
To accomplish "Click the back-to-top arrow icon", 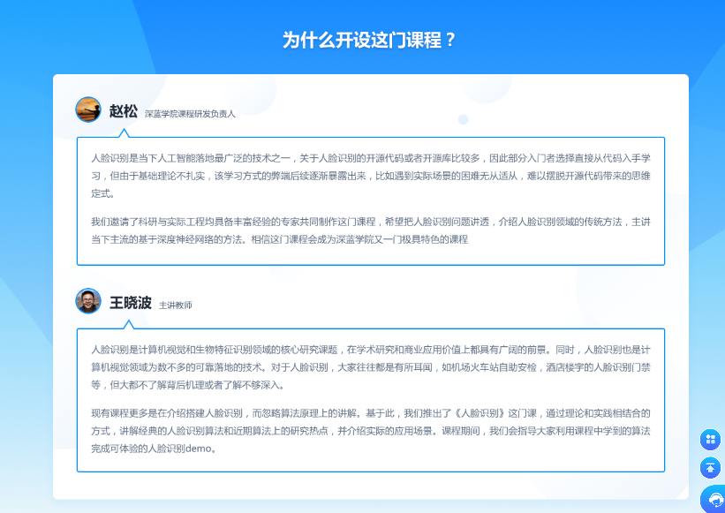I will point(711,468).
